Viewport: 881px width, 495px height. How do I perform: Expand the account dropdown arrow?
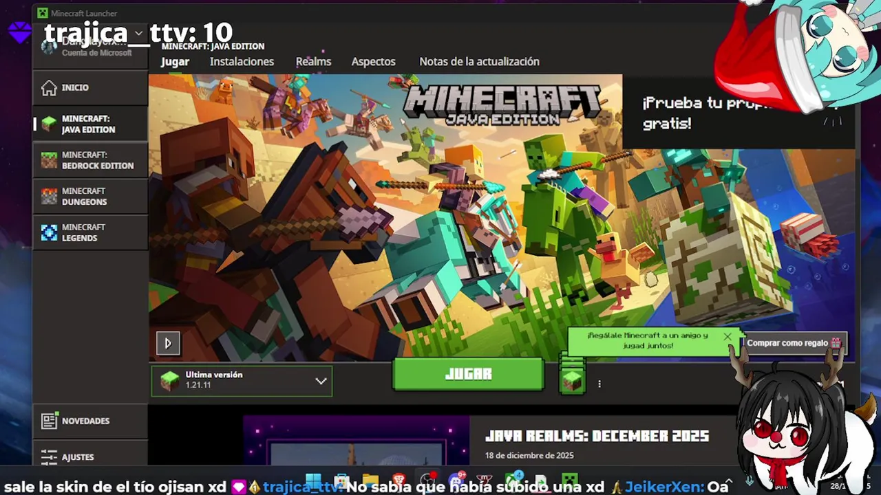pyautogui.click(x=138, y=33)
